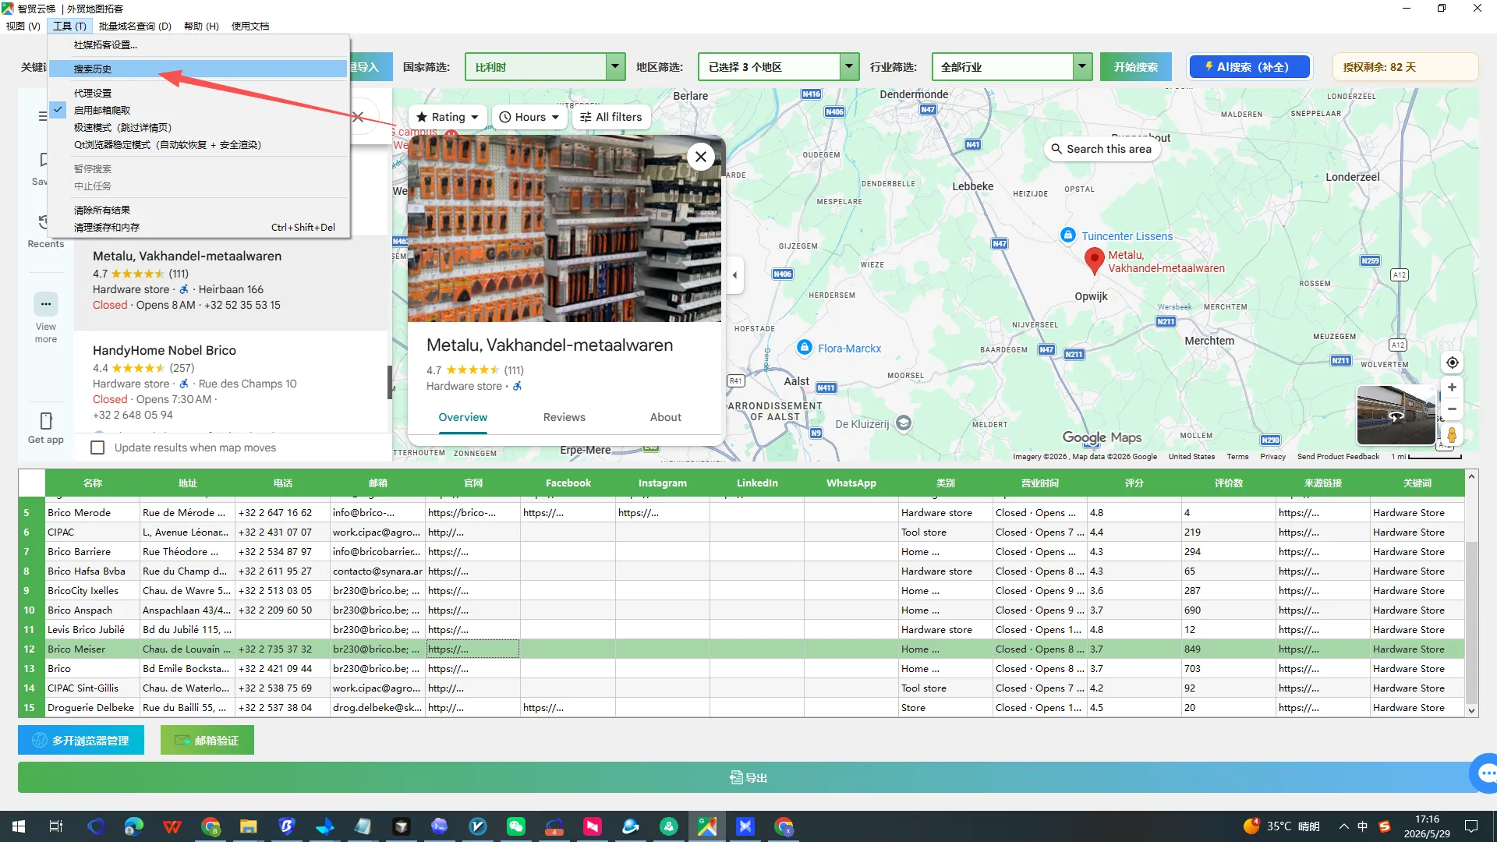Open the Microsoft Edge taskbar icon
The height and width of the screenshot is (842, 1497).
(134, 826)
